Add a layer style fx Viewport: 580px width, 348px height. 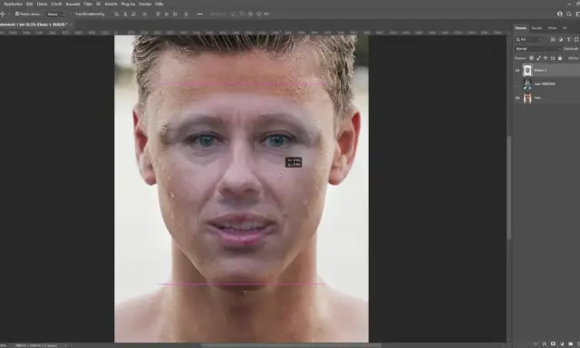pos(545,344)
